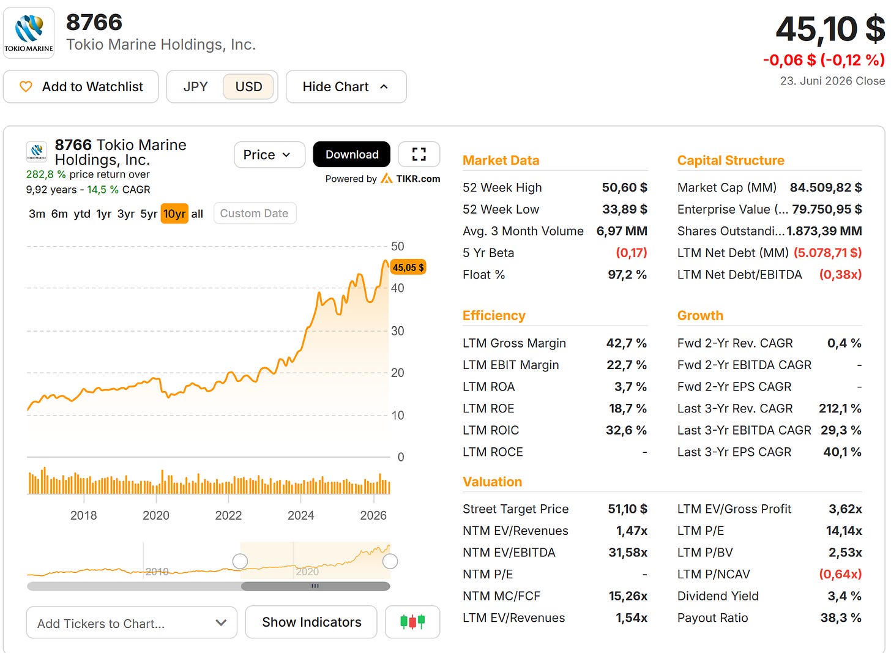Click the heart icon for watchlist

26,87
